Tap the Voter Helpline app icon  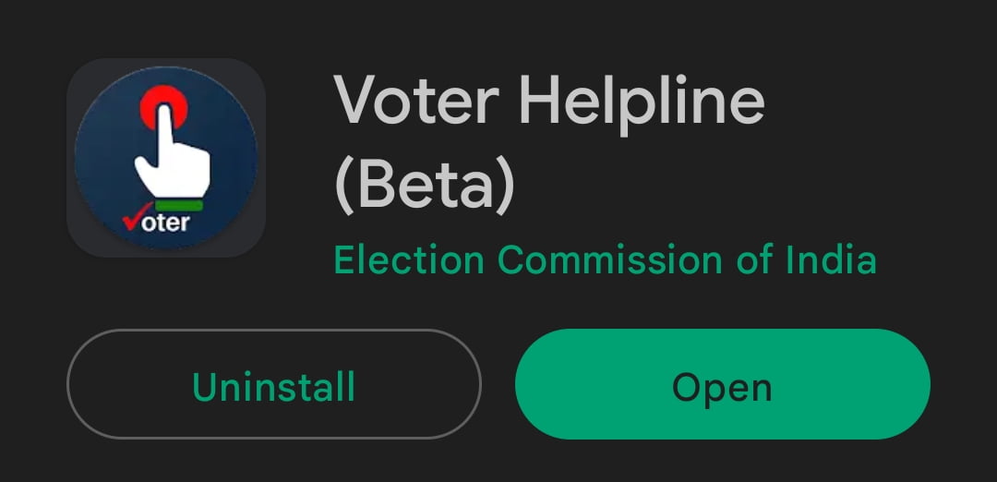(166, 158)
